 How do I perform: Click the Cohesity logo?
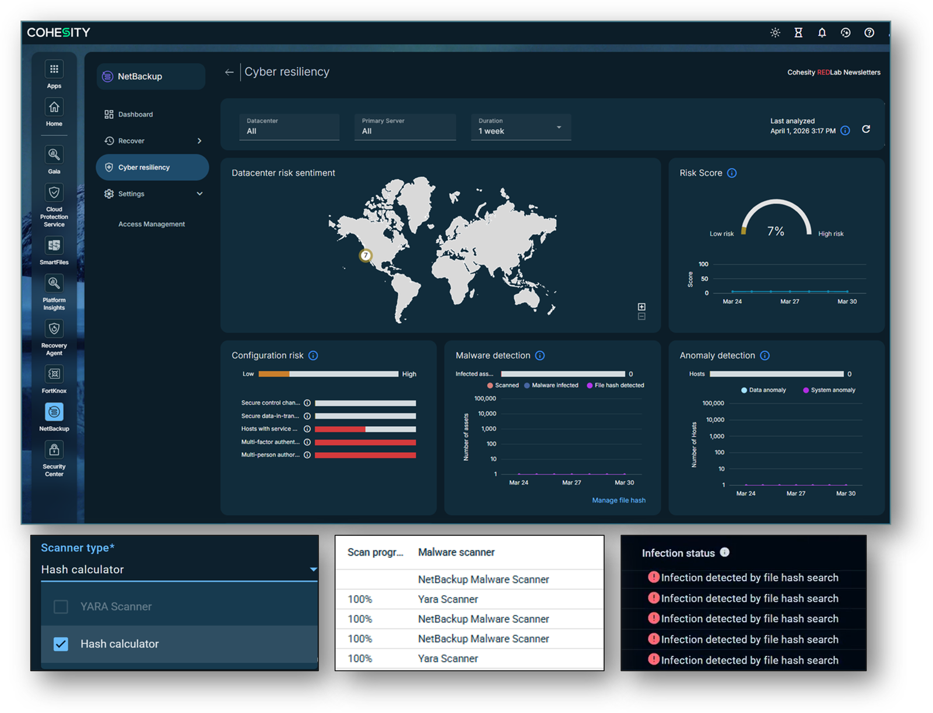(58, 33)
